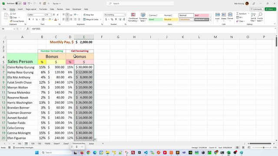Screen dimensions: 278x156
Task: Toggle Italic formatting
Action: (x=33, y=19)
